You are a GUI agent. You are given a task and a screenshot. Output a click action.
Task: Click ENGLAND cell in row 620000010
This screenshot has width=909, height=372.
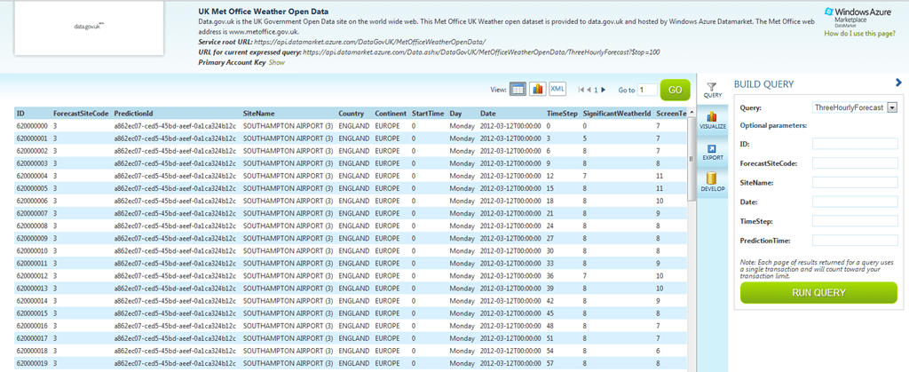353,250
